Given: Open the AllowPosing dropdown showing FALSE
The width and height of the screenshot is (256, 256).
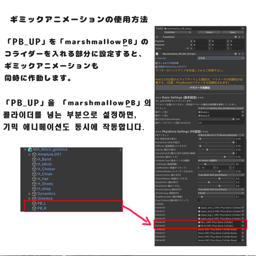Looking at the screenshot, I should [221, 193].
